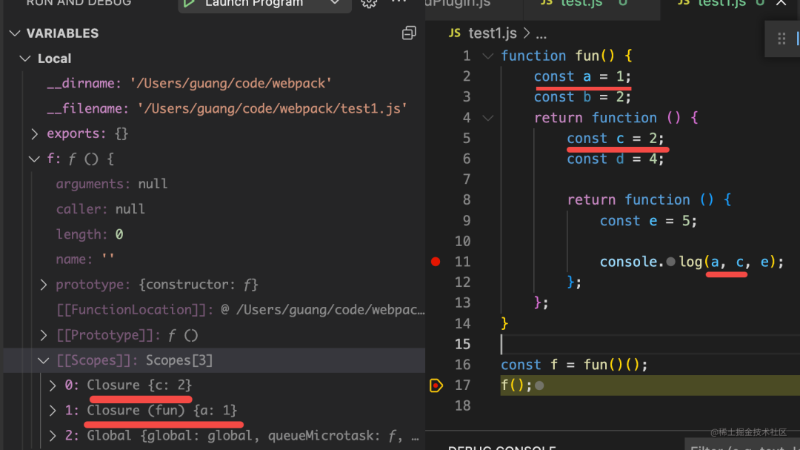This screenshot has height=450, width=800.
Task: Place cursor on const f = fun()() line
Action: pos(574,365)
